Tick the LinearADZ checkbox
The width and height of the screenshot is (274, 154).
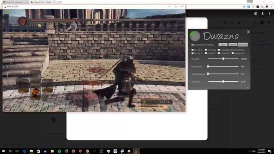[x=232, y=53]
